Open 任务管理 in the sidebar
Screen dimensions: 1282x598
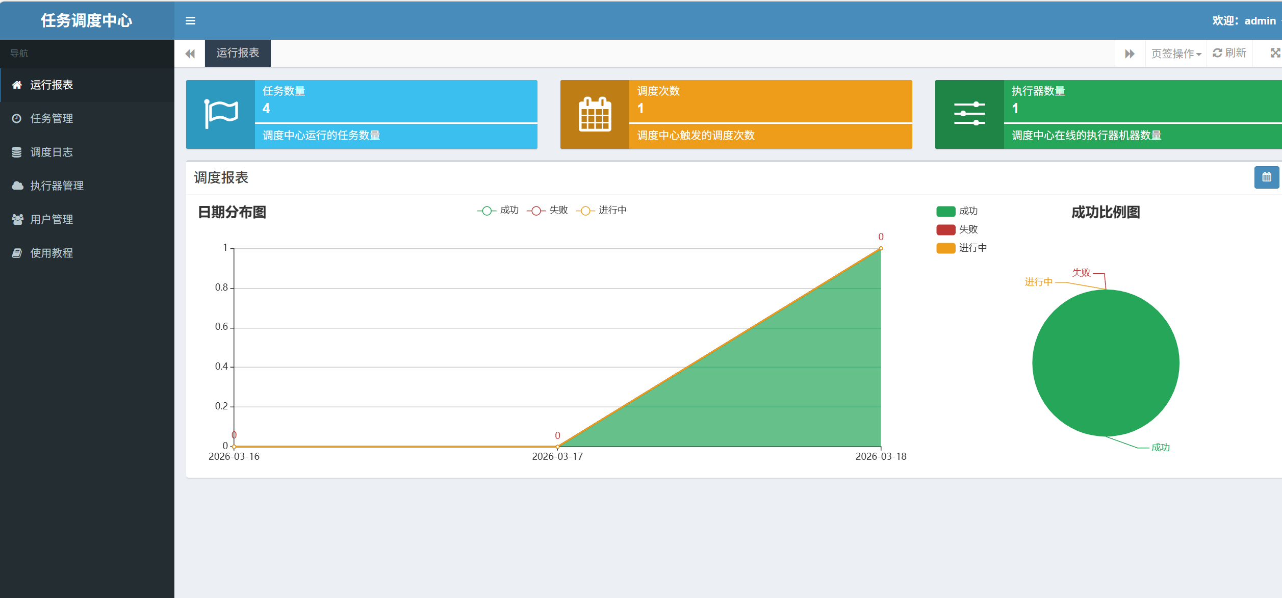coord(87,118)
